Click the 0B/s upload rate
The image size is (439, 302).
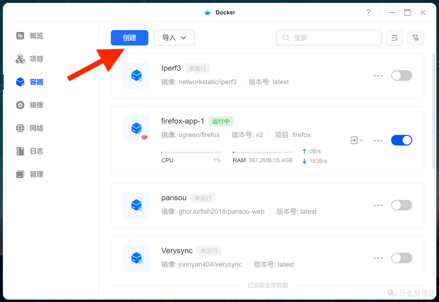[315, 151]
